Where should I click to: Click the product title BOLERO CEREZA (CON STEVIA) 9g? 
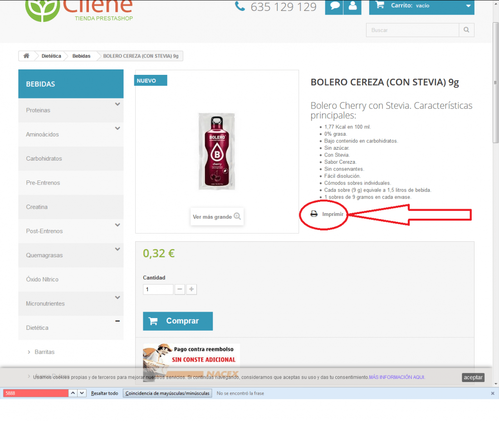click(384, 82)
